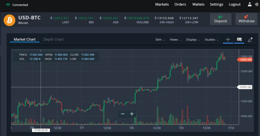Viewport: 260px width, 136px height.
Task: Open the lab flask icon
Action: coord(250,4)
